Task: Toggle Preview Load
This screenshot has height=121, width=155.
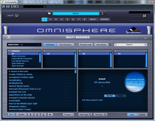Action: click(x=86, y=45)
